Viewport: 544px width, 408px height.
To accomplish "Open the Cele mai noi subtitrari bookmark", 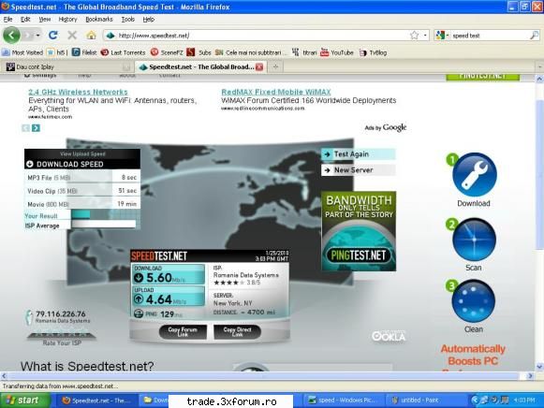I will coord(251,52).
